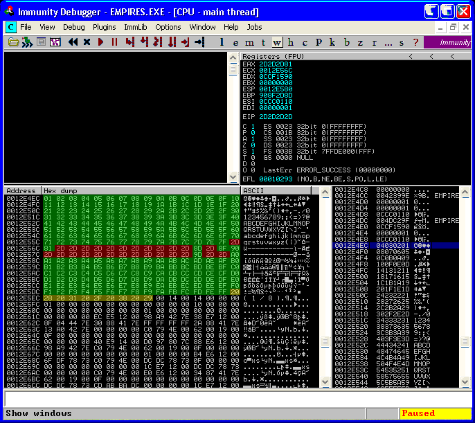The width and height of the screenshot is (475, 423).
Task: Open the Options menu
Action: coord(168,27)
